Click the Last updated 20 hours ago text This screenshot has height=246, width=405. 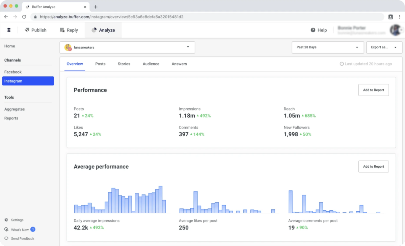pos(368,64)
